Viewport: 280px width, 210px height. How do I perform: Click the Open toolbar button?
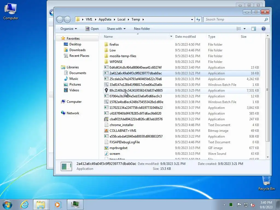(92, 28)
